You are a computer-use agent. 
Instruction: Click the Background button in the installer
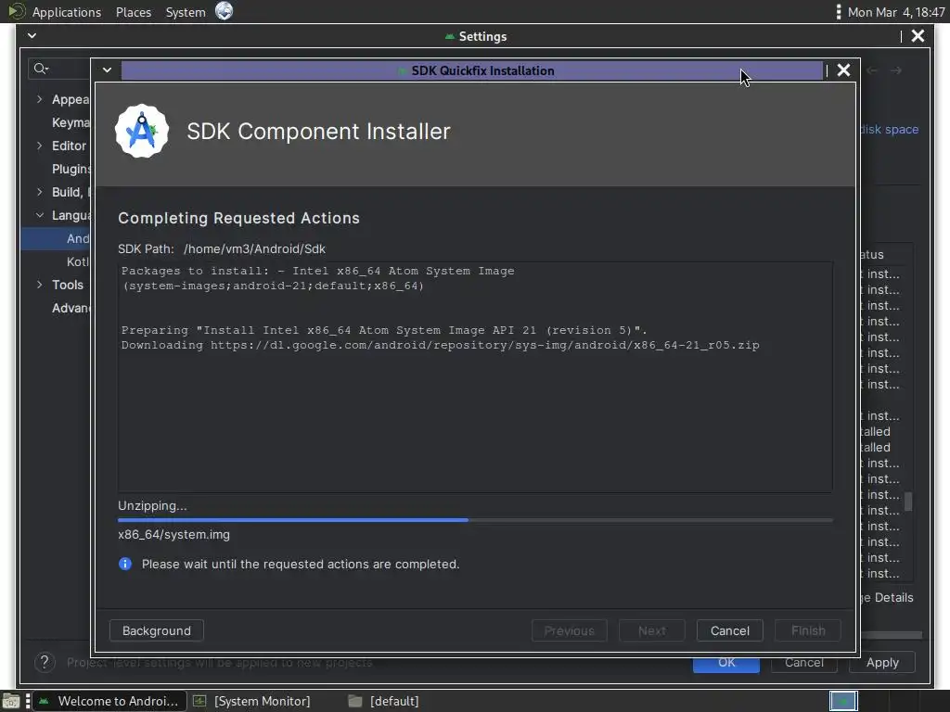pos(156,630)
